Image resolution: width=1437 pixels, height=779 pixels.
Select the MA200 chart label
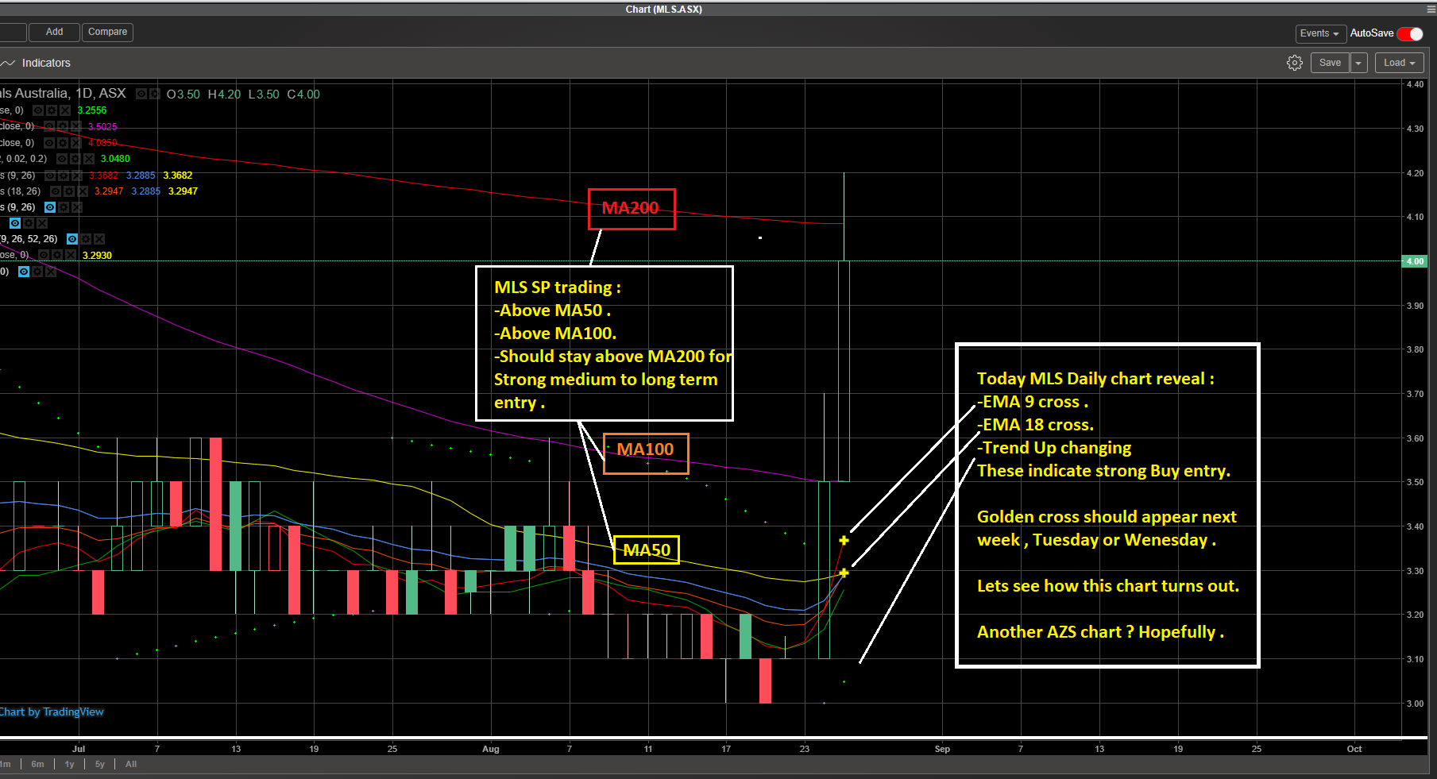pos(632,209)
